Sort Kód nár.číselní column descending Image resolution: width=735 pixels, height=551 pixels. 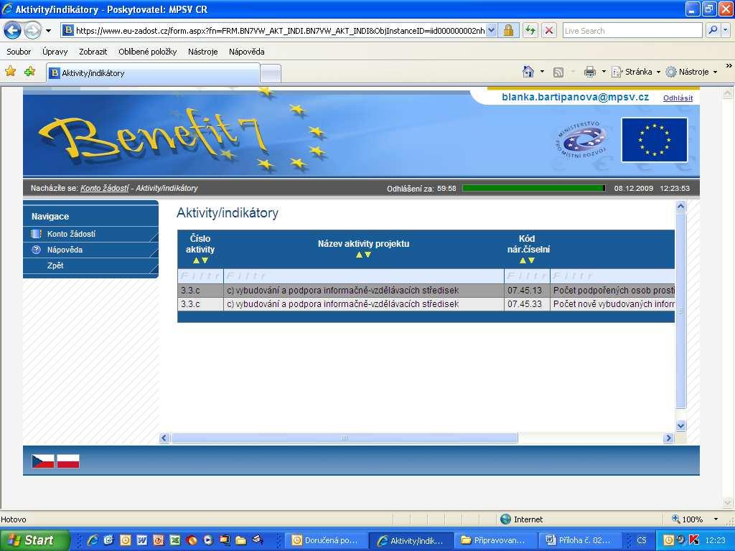click(x=531, y=260)
